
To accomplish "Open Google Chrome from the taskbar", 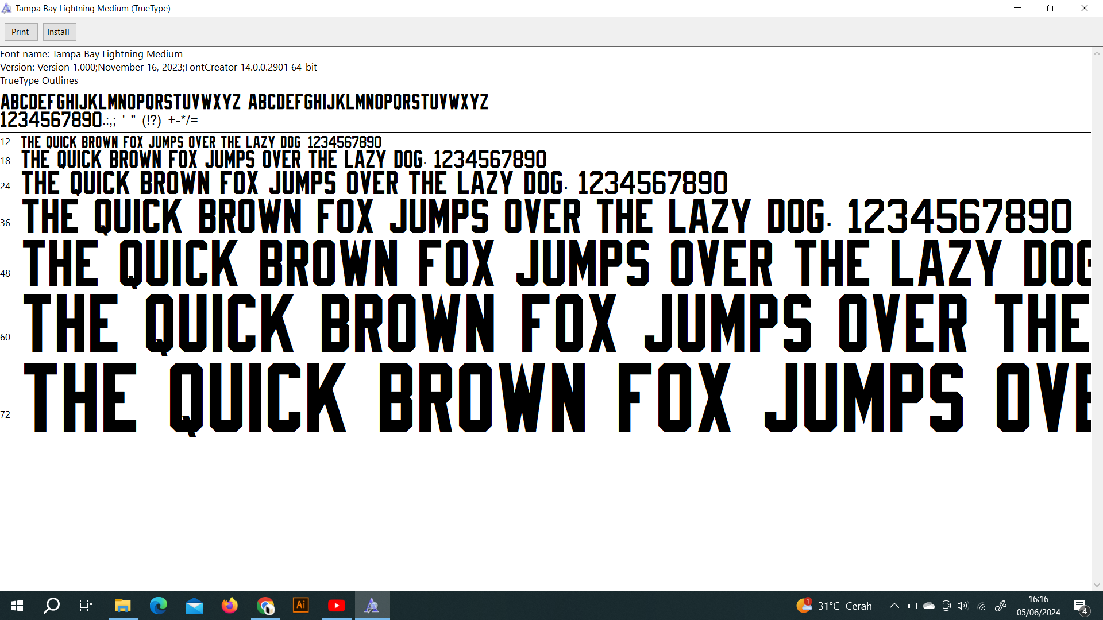I will 265,606.
